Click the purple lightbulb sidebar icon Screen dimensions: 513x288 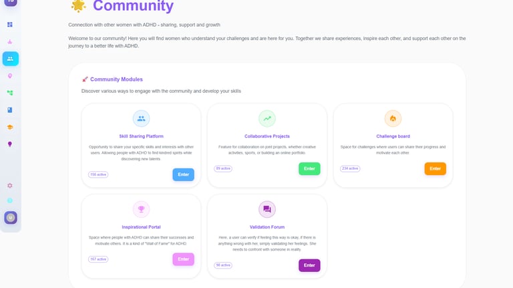tap(10, 144)
